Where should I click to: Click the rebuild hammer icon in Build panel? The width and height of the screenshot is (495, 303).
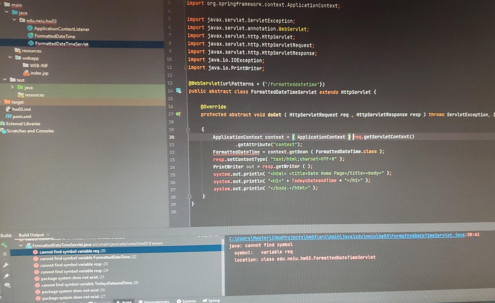[x=4, y=245]
